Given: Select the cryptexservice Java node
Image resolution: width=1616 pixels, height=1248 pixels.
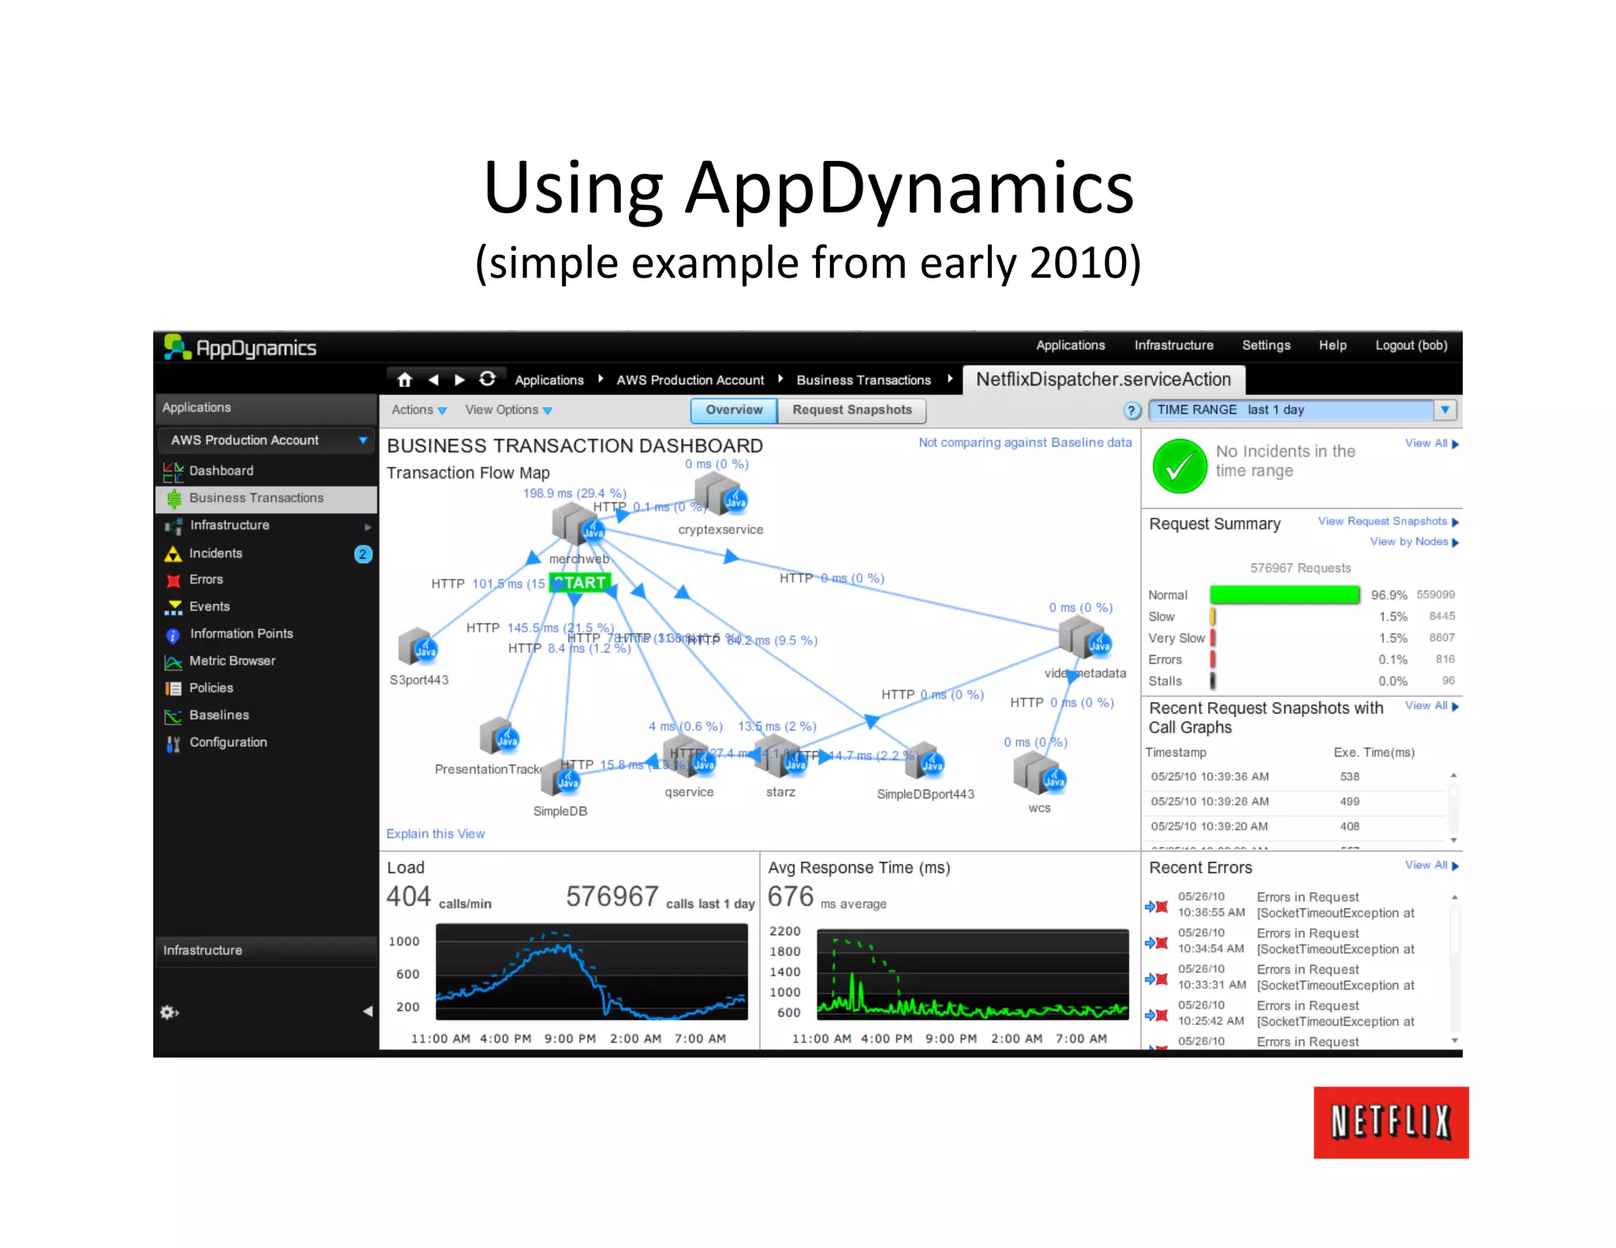Looking at the screenshot, I should coord(721,493).
